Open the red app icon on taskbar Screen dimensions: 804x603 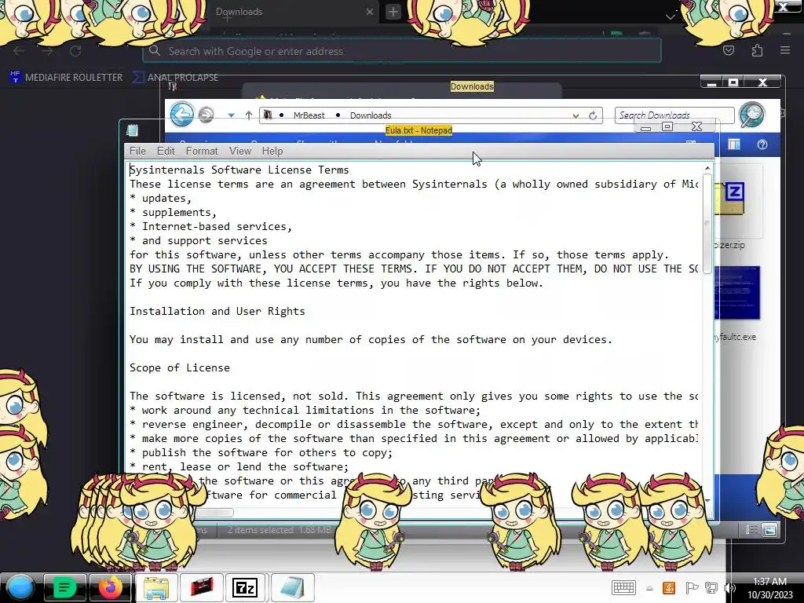(x=202, y=587)
